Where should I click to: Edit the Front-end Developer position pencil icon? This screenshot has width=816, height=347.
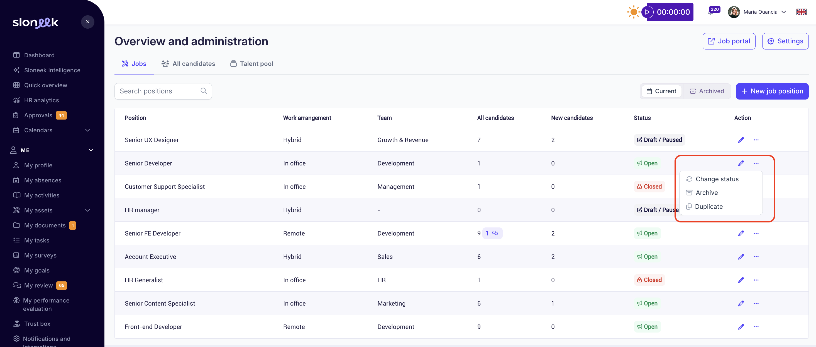tap(741, 327)
